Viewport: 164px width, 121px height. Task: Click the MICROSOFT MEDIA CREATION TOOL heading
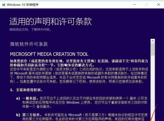(x=49, y=54)
